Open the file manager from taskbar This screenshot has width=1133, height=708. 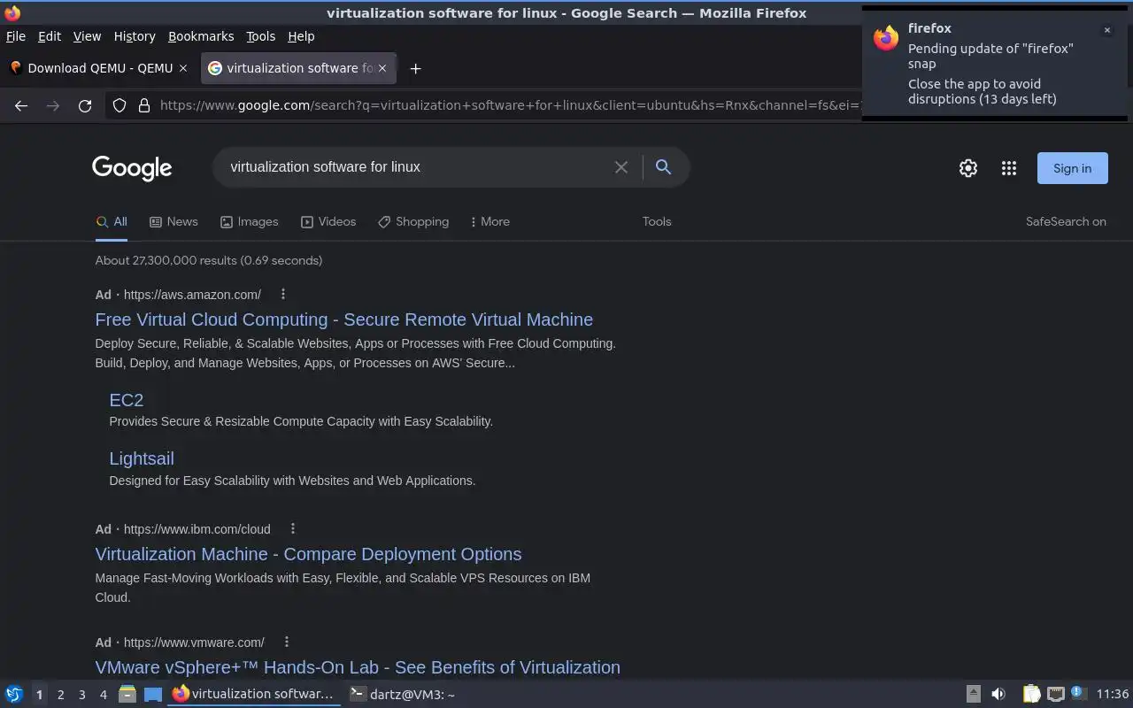click(x=127, y=695)
